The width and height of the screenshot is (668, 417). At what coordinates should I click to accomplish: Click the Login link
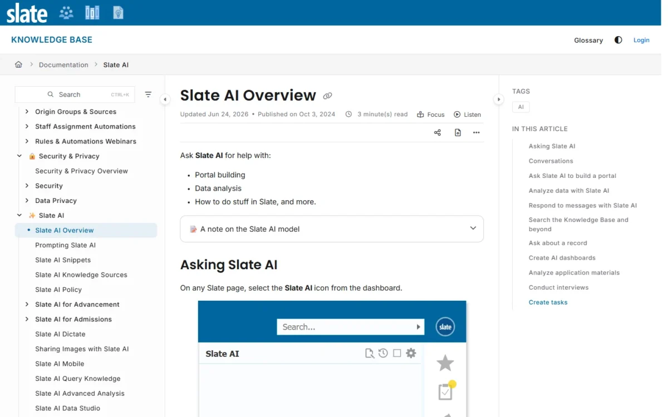pyautogui.click(x=641, y=40)
